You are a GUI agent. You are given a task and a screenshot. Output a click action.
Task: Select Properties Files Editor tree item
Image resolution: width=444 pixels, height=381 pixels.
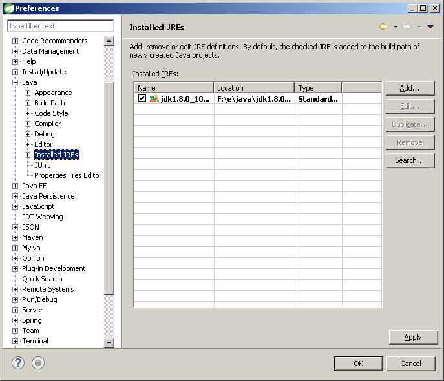point(68,175)
